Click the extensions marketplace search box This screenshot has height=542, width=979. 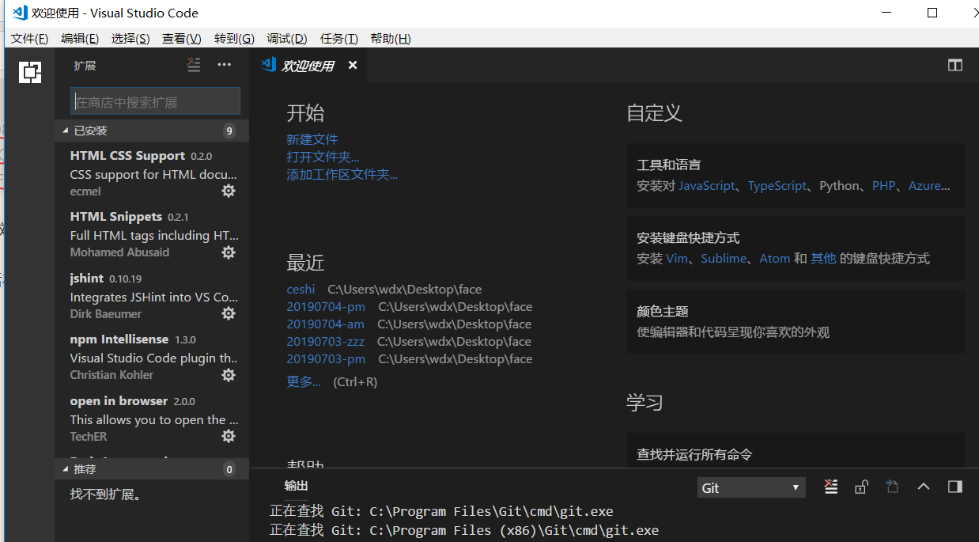pyautogui.click(x=154, y=100)
